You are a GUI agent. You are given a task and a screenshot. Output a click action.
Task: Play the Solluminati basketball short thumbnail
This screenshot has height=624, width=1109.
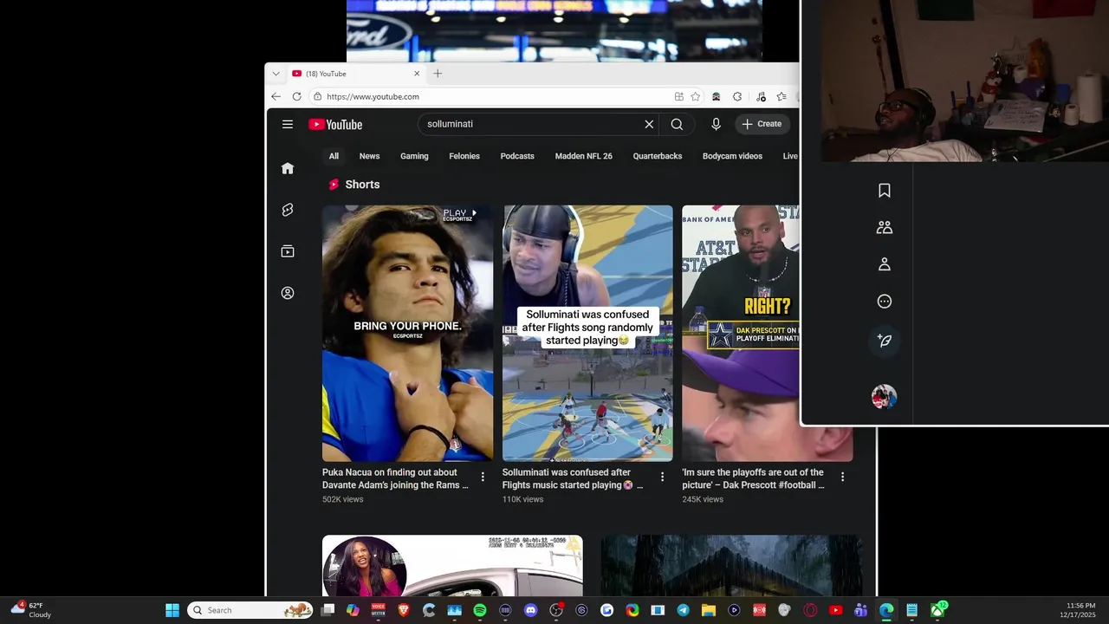[587, 334]
